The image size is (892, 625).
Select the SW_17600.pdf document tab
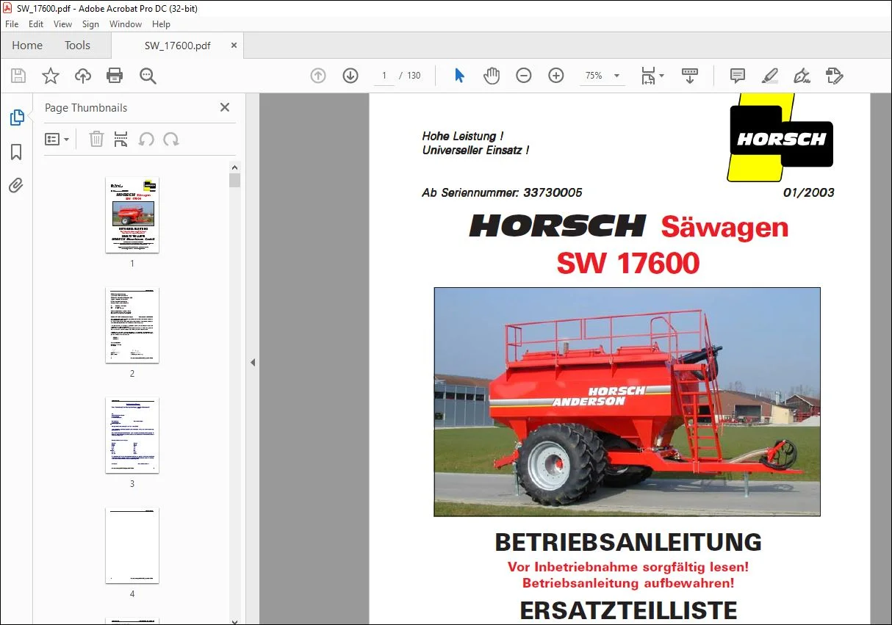[x=177, y=45]
